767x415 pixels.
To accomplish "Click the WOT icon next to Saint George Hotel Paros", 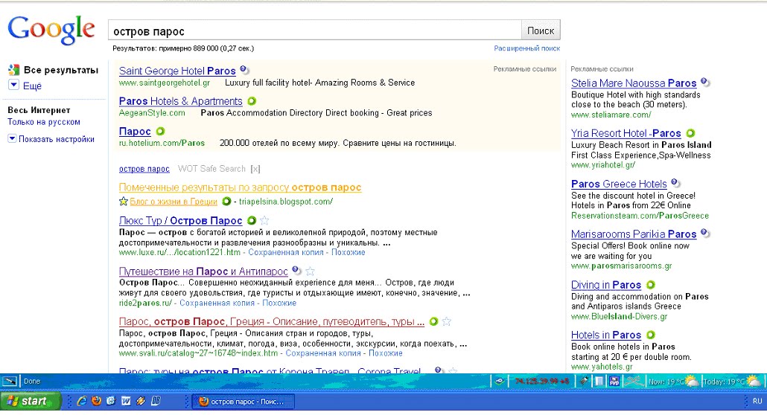I will 244,70.
